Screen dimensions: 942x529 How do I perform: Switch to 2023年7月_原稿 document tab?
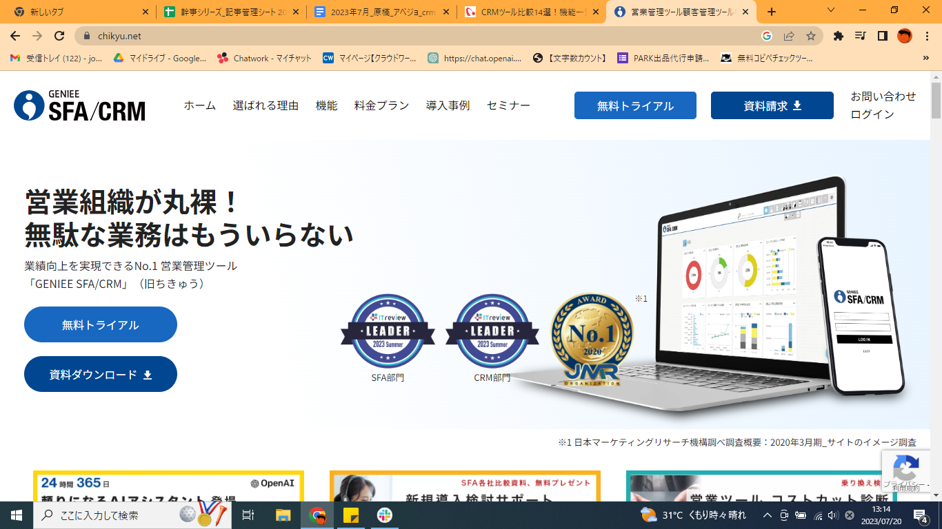[381, 12]
